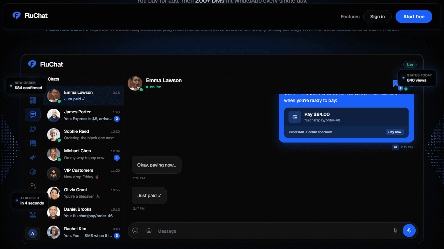
Task: Click the AI tag below the payment message
Action: pos(395,147)
